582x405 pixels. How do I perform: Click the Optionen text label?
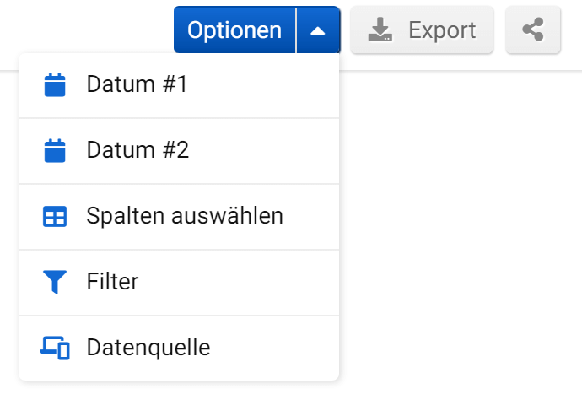click(234, 30)
